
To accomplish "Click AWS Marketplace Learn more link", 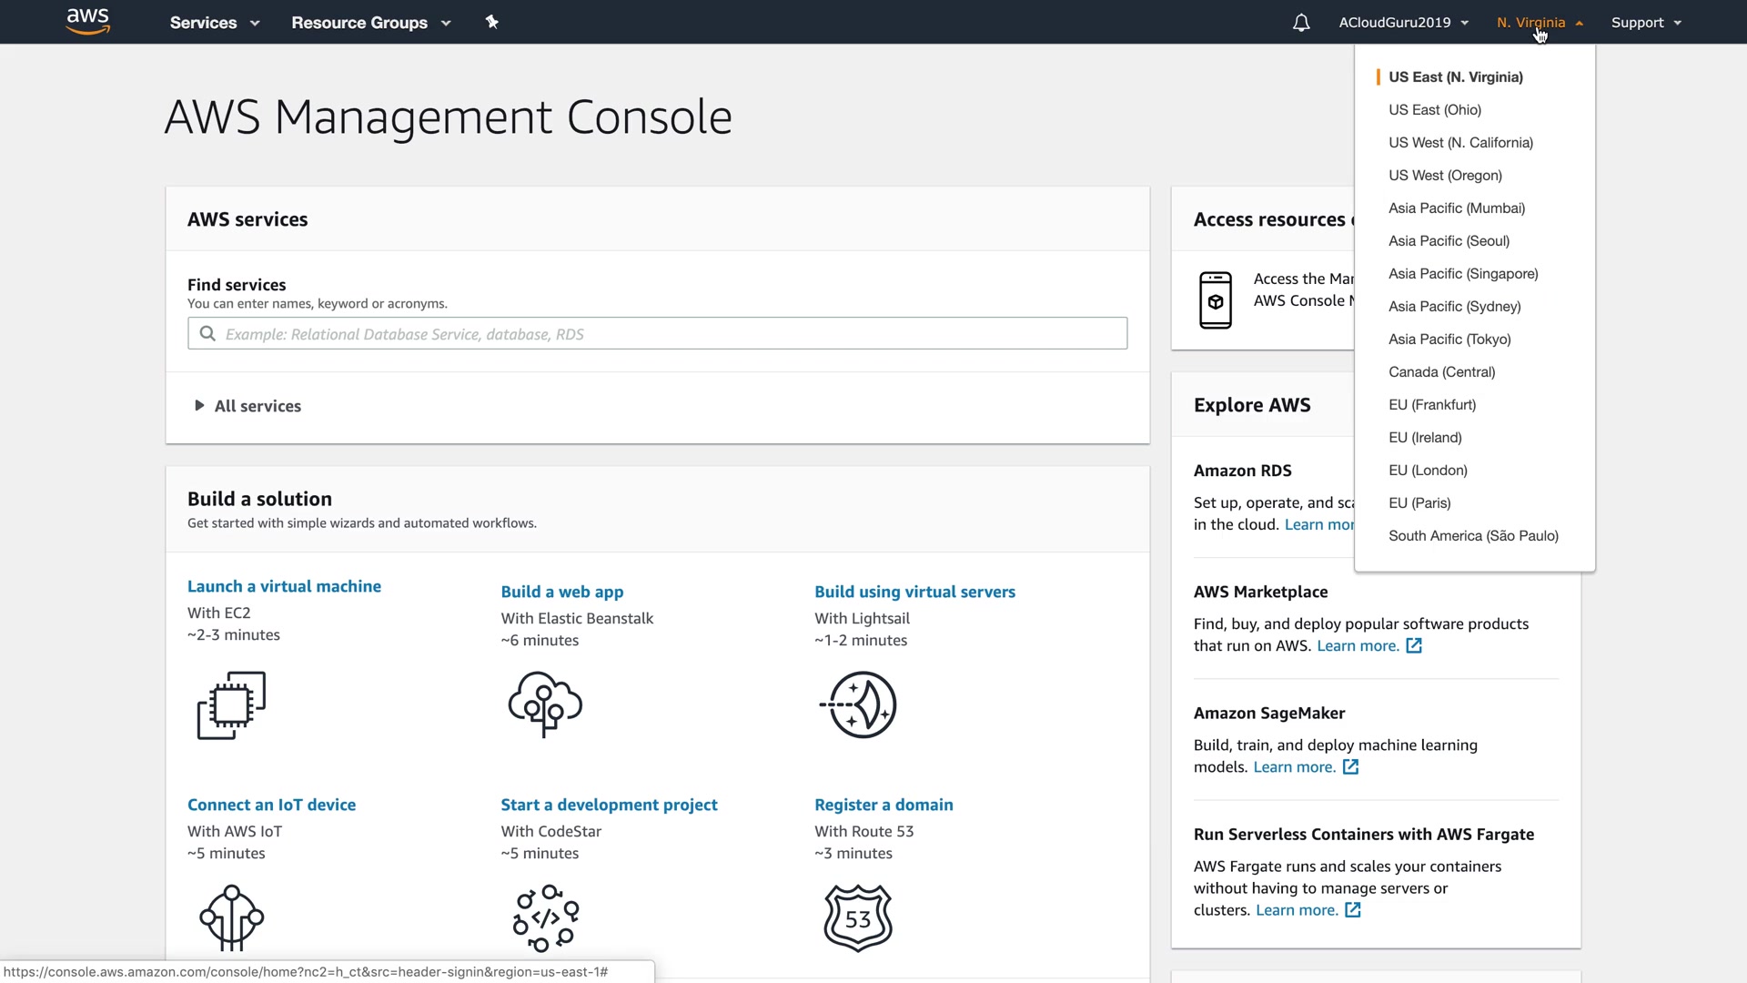I will (1358, 646).
